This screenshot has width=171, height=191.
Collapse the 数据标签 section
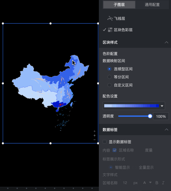166,130
